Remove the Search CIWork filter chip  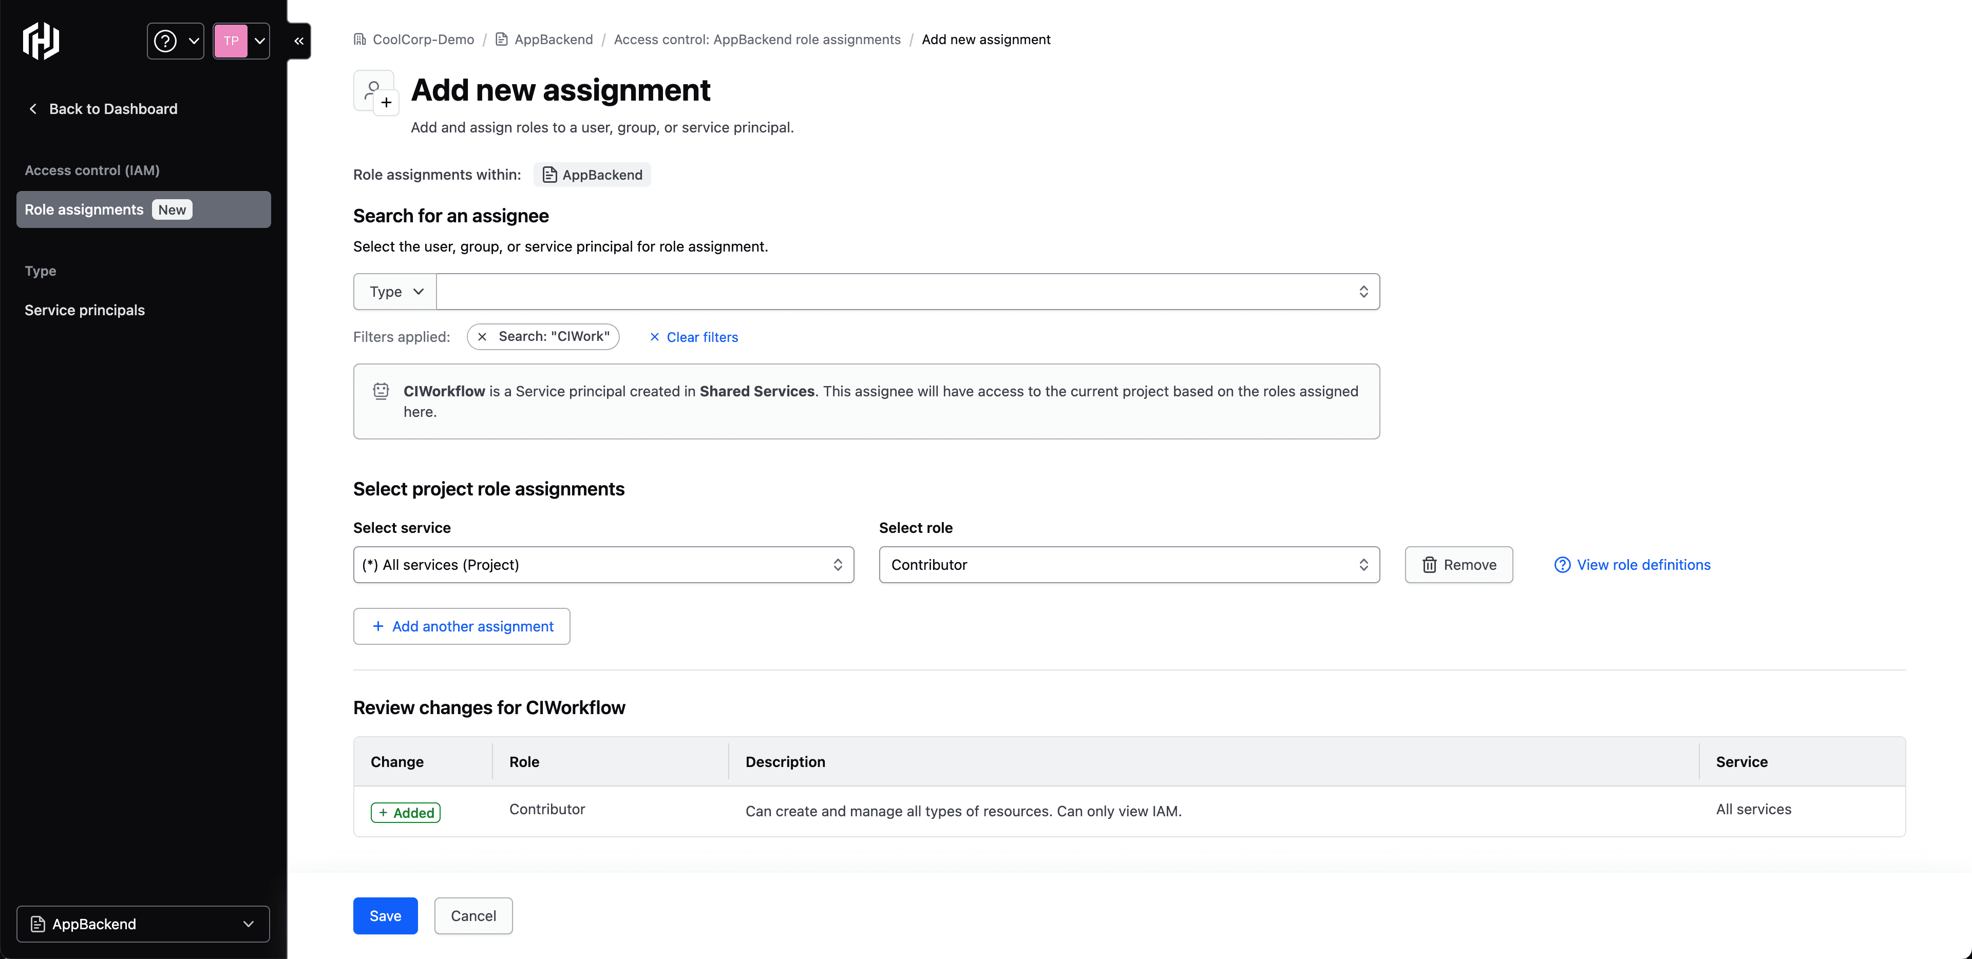[482, 337]
